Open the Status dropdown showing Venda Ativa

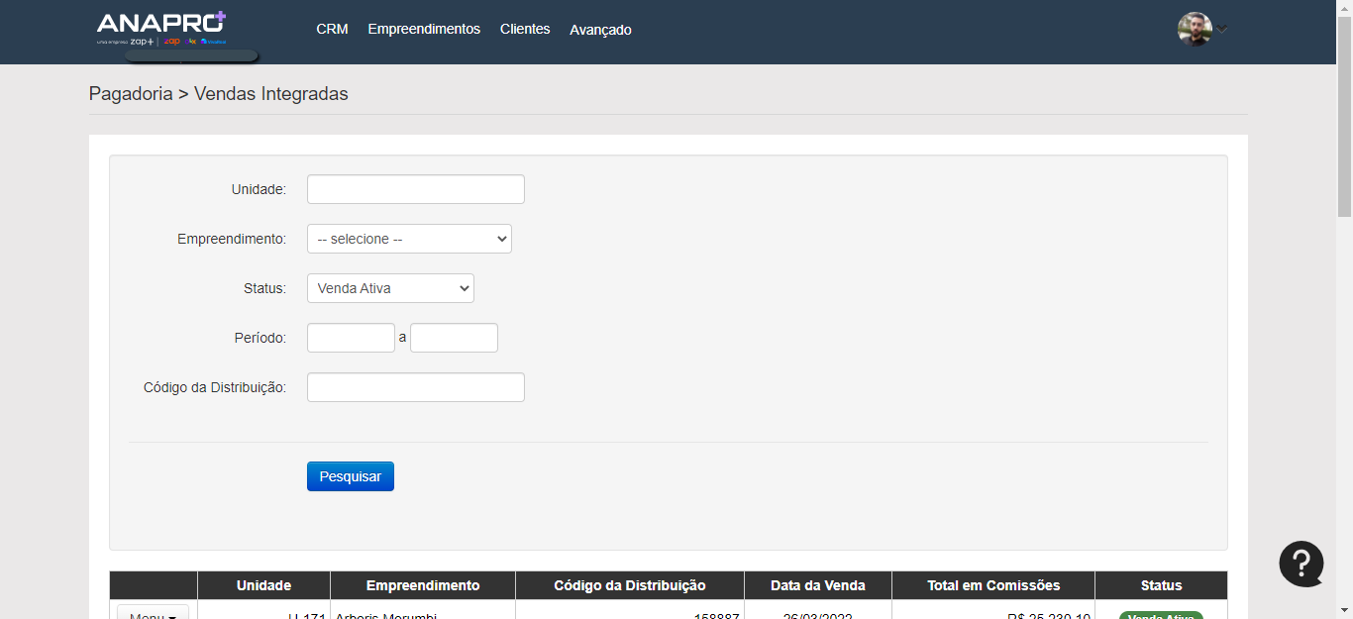click(390, 288)
